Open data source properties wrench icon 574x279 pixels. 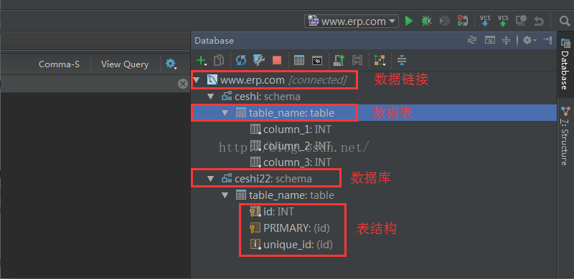[259, 60]
